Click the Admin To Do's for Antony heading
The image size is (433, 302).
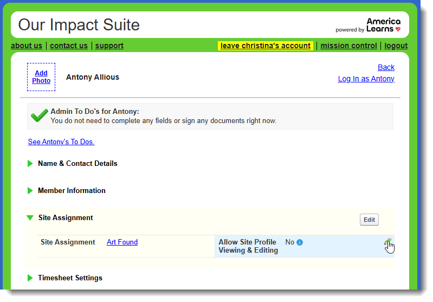click(95, 111)
